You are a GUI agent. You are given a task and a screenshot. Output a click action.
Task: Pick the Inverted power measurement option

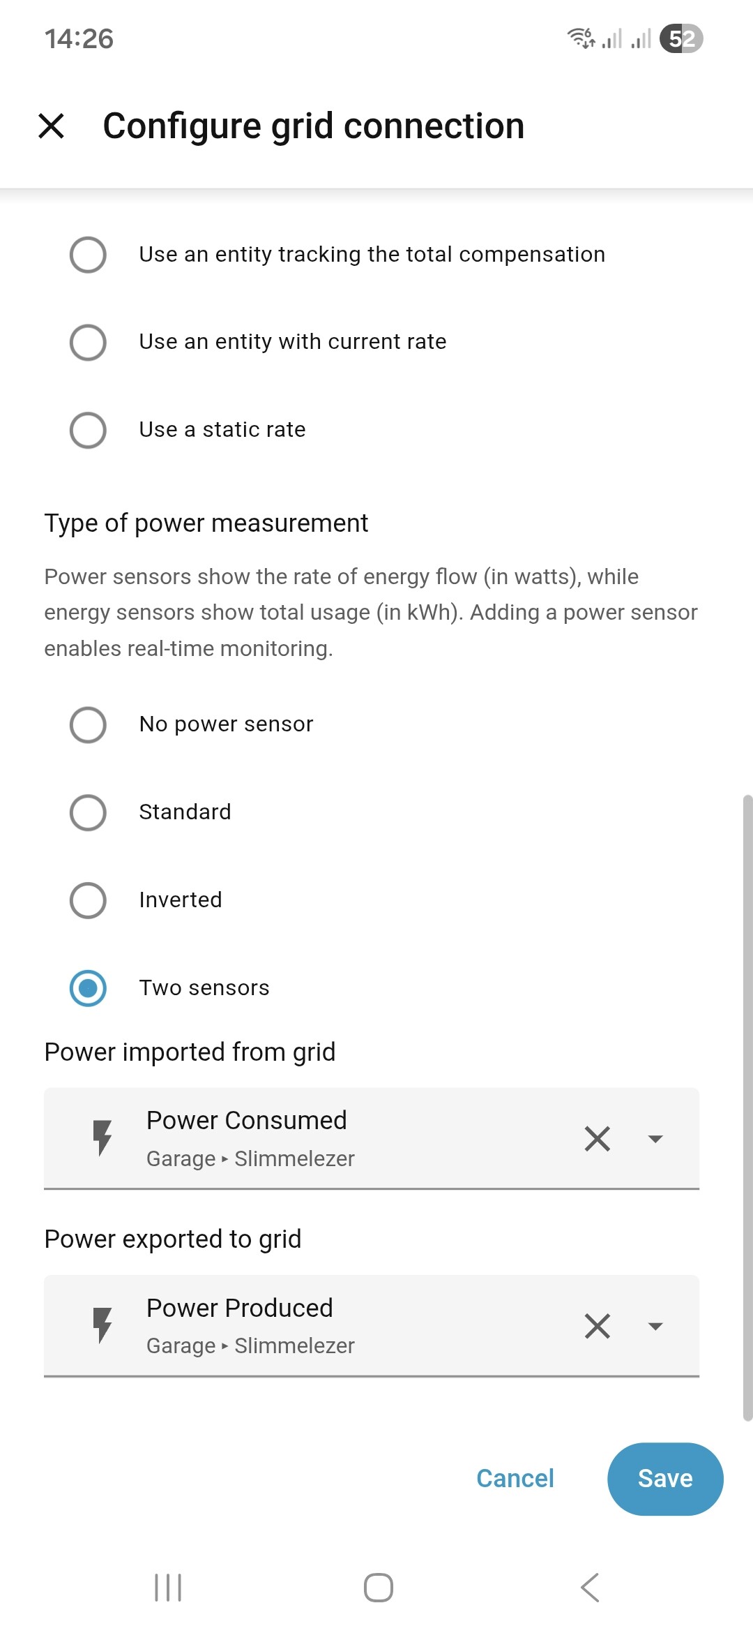pos(88,900)
